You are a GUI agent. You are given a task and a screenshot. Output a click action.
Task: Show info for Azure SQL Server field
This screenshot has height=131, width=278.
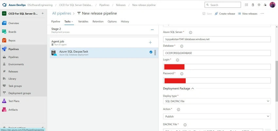click(x=191, y=33)
